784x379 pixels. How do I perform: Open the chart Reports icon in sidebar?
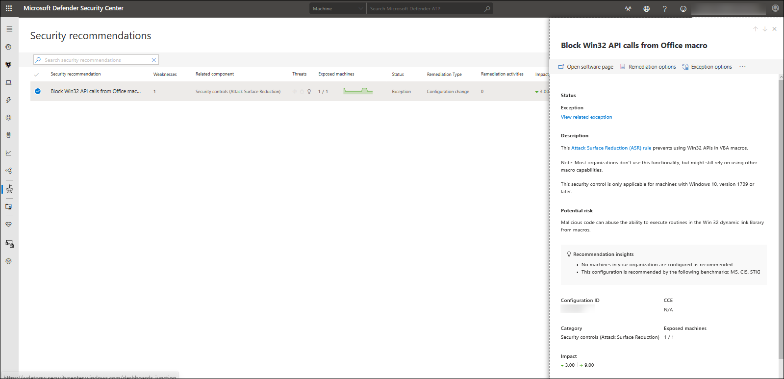pos(8,153)
